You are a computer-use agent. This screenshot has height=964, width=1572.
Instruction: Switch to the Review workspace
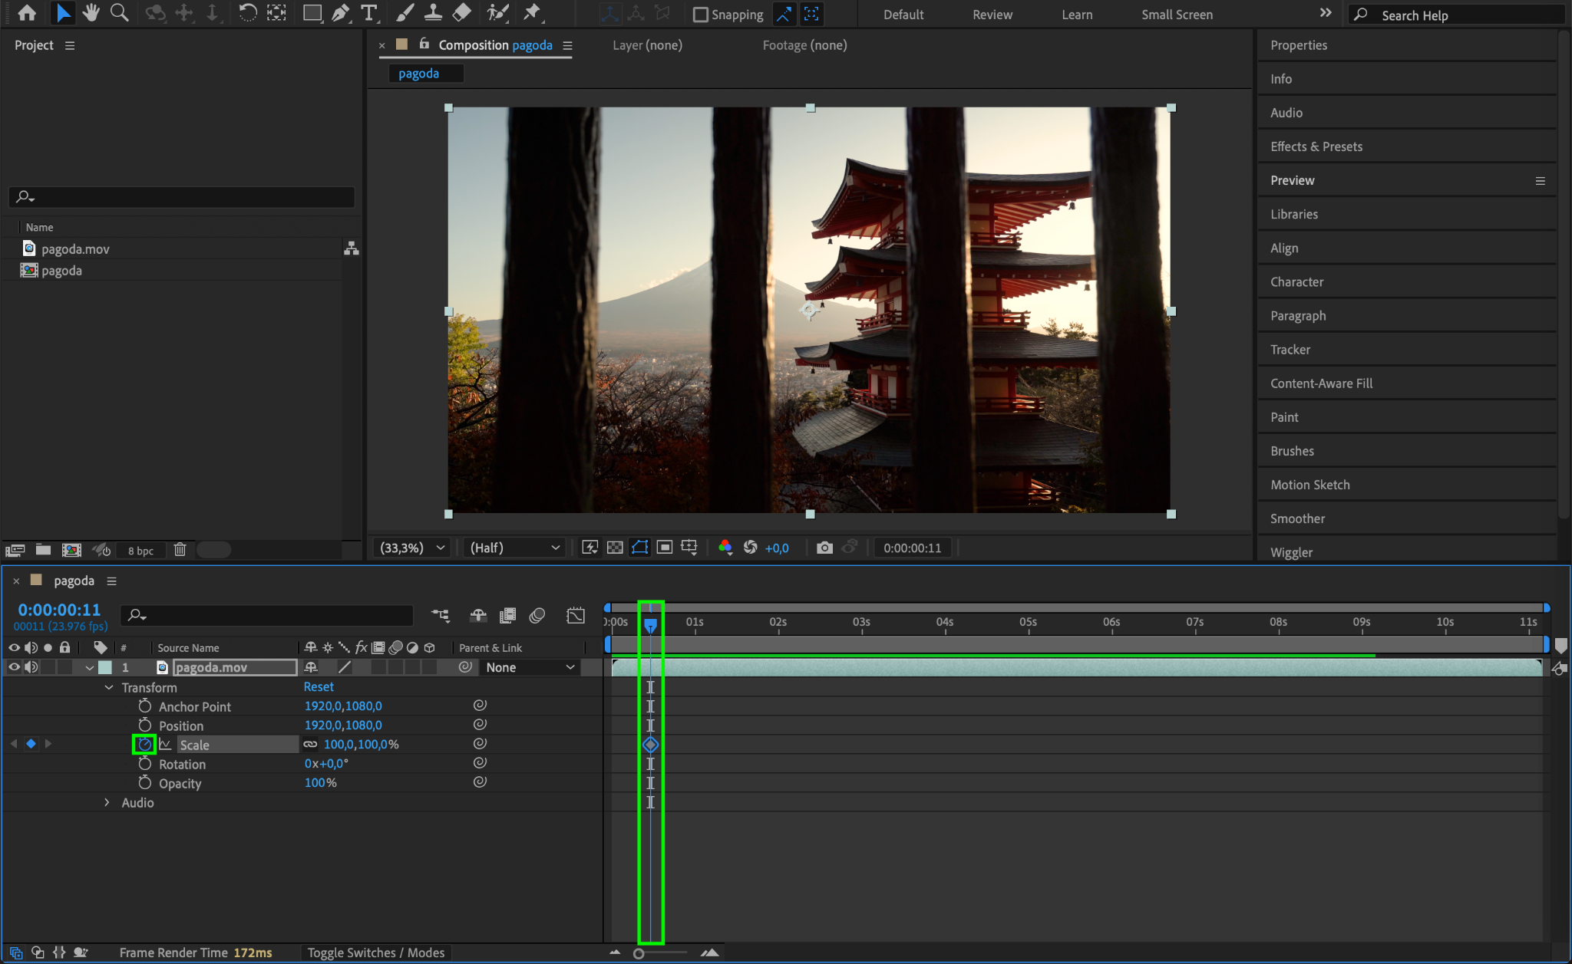click(x=992, y=15)
